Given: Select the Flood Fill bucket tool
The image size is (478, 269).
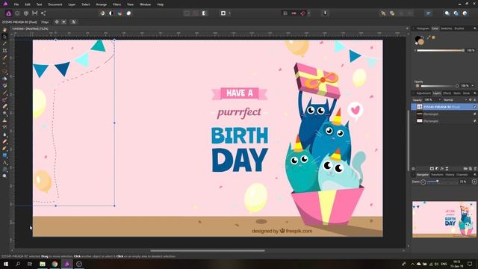Looking at the screenshot, I should coord(4,78).
